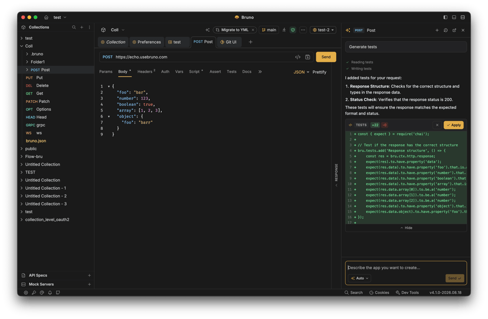Image resolution: width=488 pixels, height=319 pixels.
Task: Open the Auto model dropdown
Action: [360, 278]
